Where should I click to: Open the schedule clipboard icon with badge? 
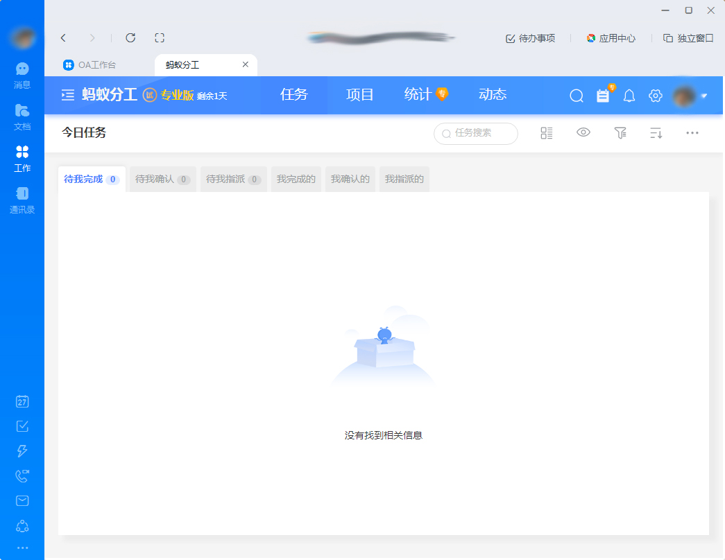tap(603, 96)
